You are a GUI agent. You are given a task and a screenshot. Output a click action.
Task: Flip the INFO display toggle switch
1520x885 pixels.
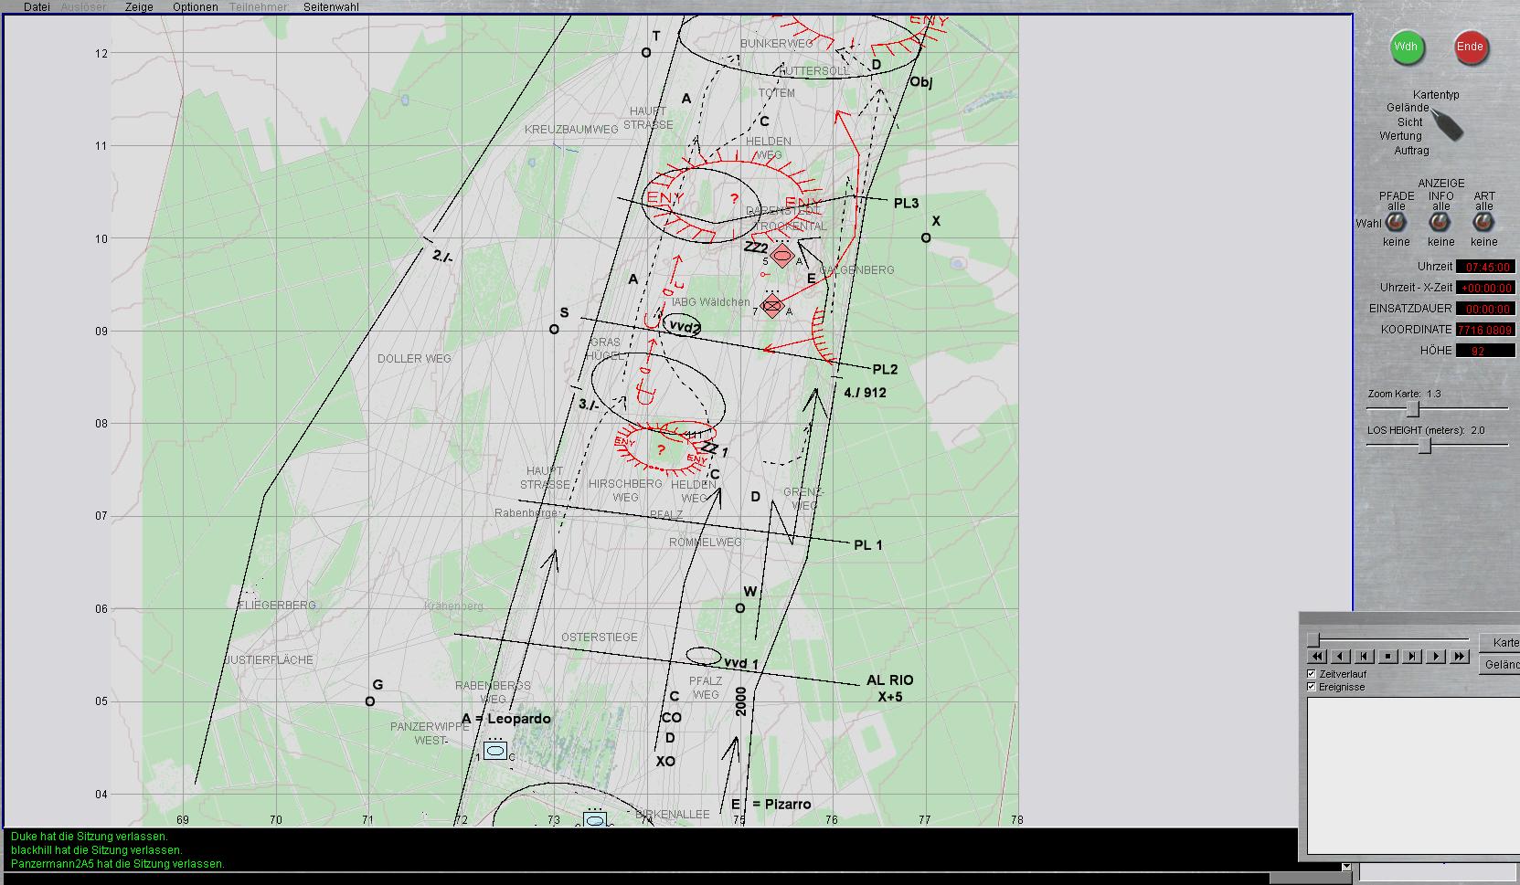(x=1440, y=223)
